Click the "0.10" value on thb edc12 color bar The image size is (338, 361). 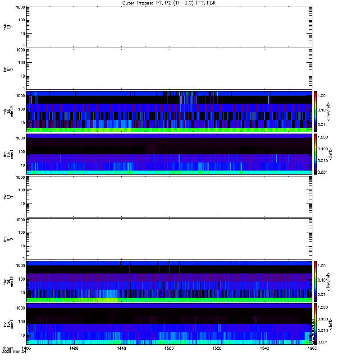321,110
